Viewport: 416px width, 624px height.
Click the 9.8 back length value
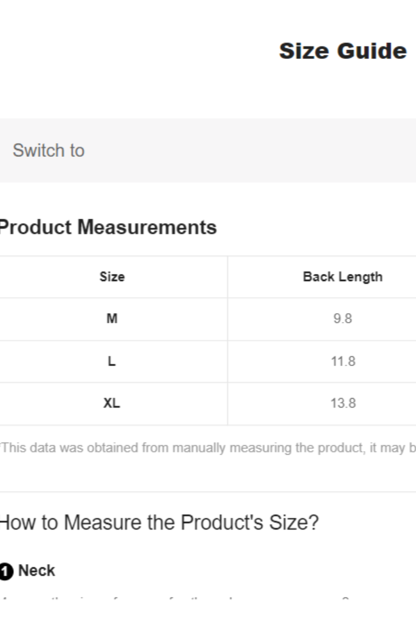[343, 319]
